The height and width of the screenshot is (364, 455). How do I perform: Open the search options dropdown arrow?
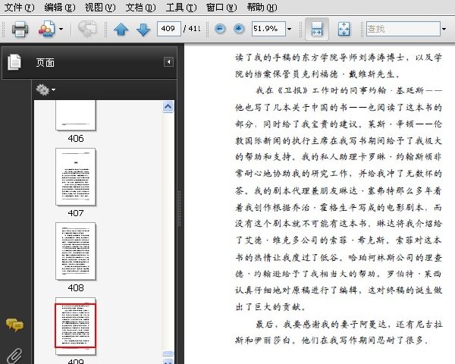pyautogui.click(x=444, y=29)
